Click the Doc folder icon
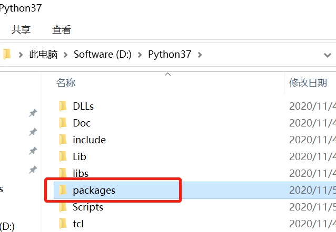The image size is (336, 232). [63, 123]
